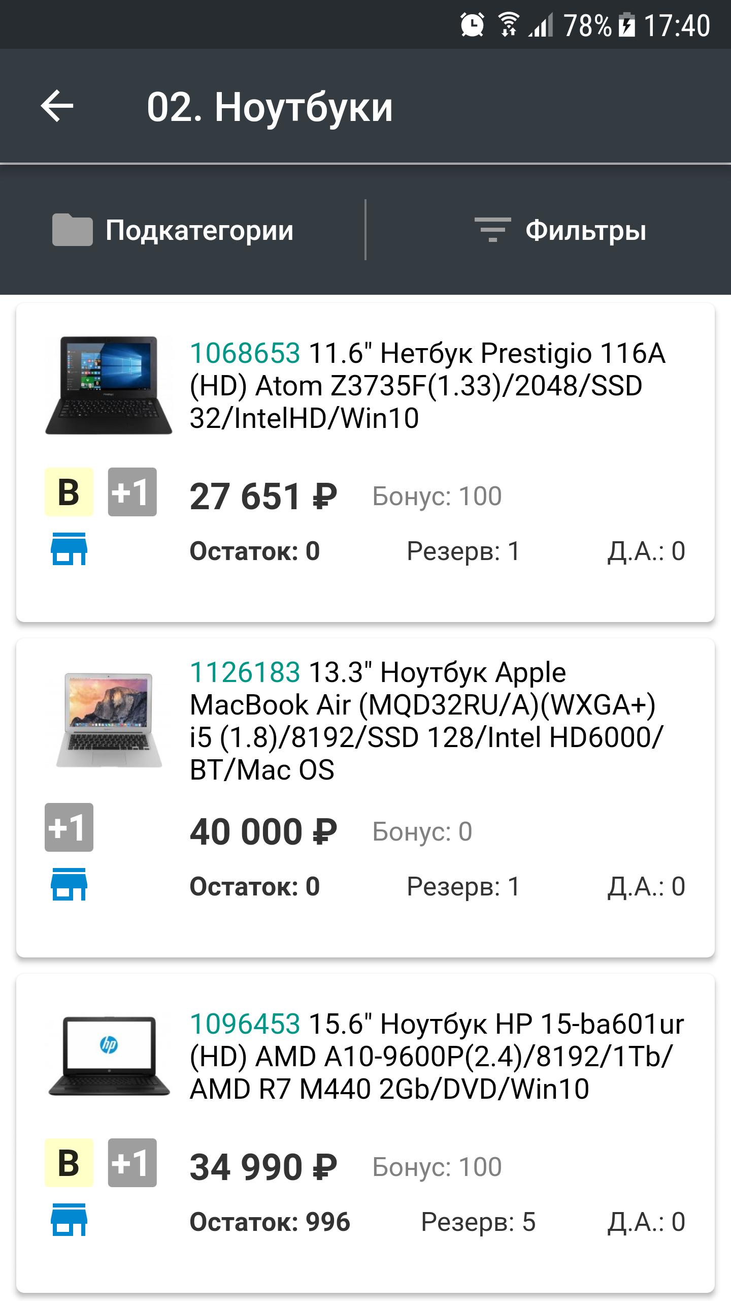This screenshot has height=1301, width=731.
Task: Click the store icon under Prestigio netbook
Action: [x=69, y=549]
